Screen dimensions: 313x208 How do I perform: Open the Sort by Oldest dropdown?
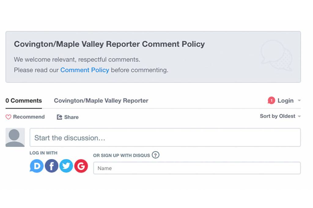coord(278,116)
